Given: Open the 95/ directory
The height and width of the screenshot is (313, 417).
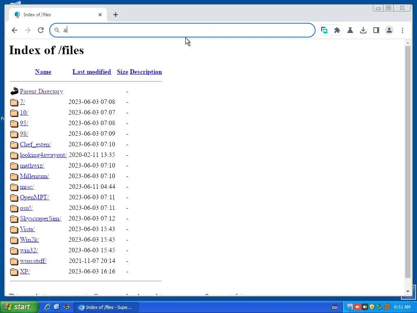Looking at the screenshot, I should pos(24,123).
